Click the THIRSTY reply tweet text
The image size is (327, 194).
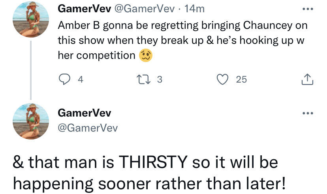(x=149, y=173)
